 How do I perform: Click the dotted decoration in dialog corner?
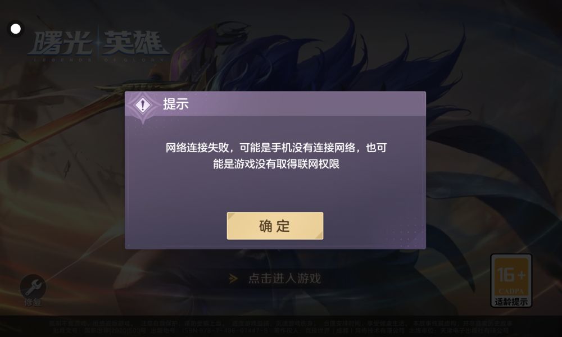406,233
